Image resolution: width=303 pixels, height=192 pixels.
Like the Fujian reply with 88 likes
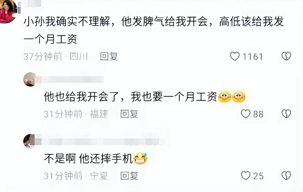click(x=246, y=114)
